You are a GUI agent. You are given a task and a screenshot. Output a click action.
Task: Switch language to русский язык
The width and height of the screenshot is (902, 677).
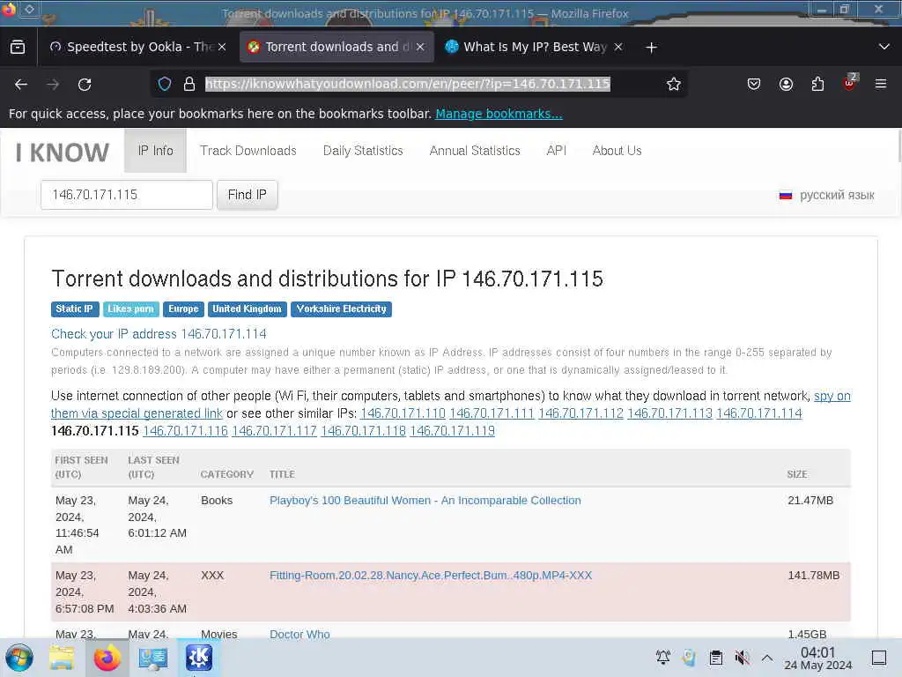coord(837,195)
